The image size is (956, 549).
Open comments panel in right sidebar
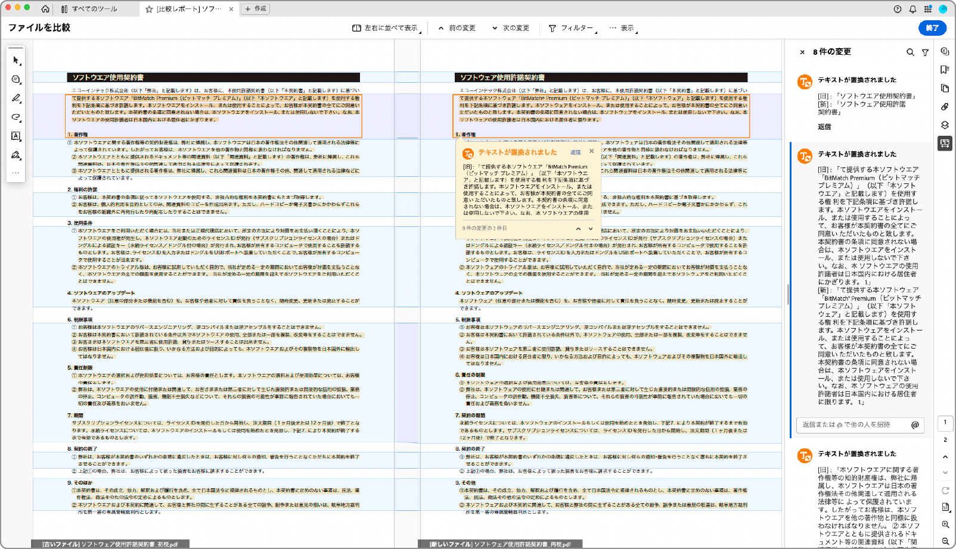click(945, 51)
